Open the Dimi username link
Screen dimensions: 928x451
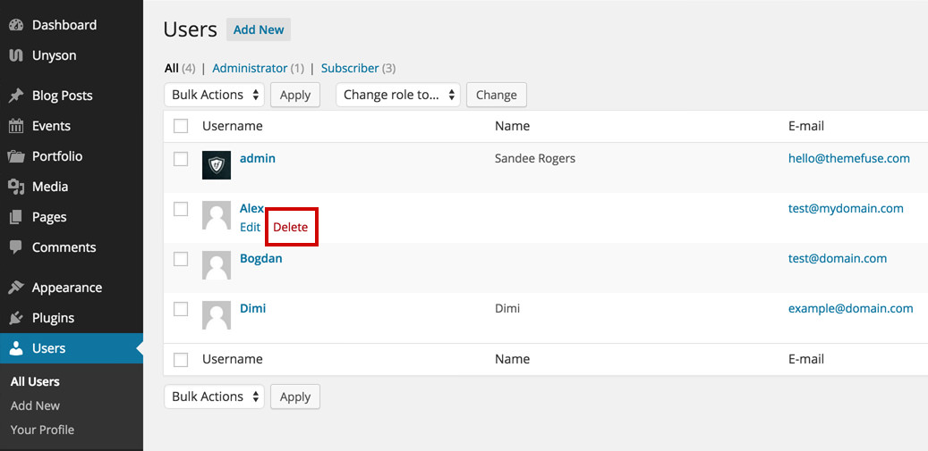252,308
